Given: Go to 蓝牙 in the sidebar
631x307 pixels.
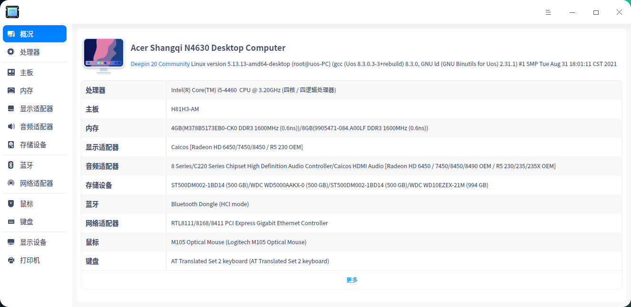Looking at the screenshot, I should coord(35,165).
